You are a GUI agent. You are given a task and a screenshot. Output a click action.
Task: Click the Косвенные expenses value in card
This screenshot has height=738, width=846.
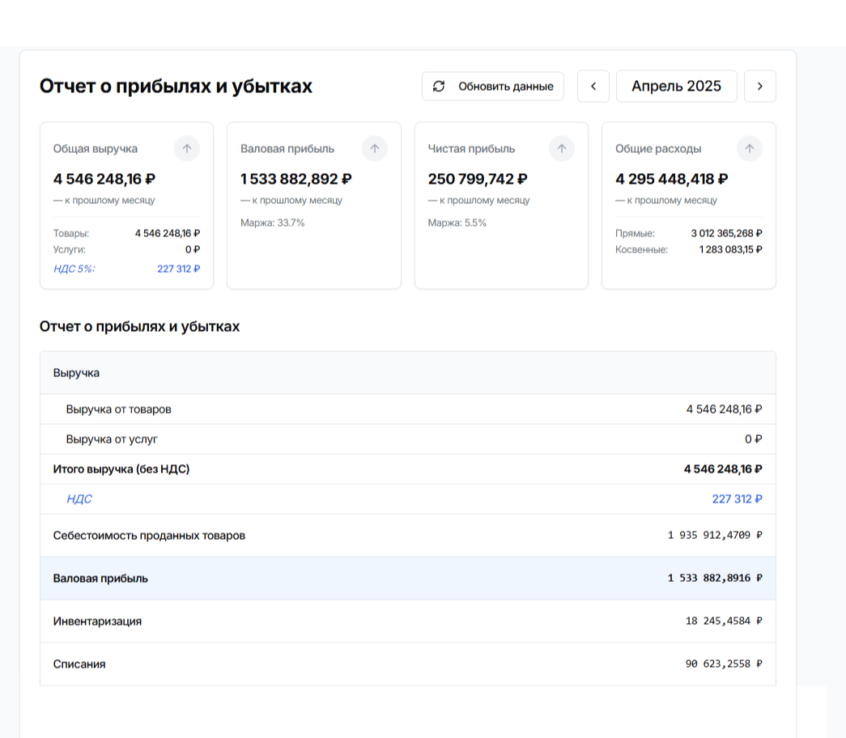(730, 249)
